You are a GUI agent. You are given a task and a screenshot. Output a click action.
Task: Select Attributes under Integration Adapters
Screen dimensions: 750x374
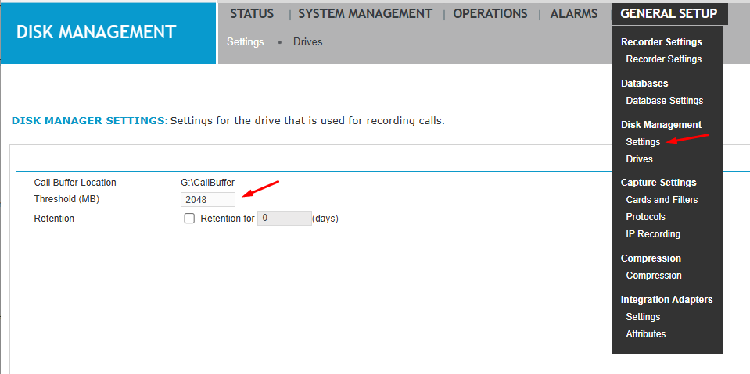(645, 334)
